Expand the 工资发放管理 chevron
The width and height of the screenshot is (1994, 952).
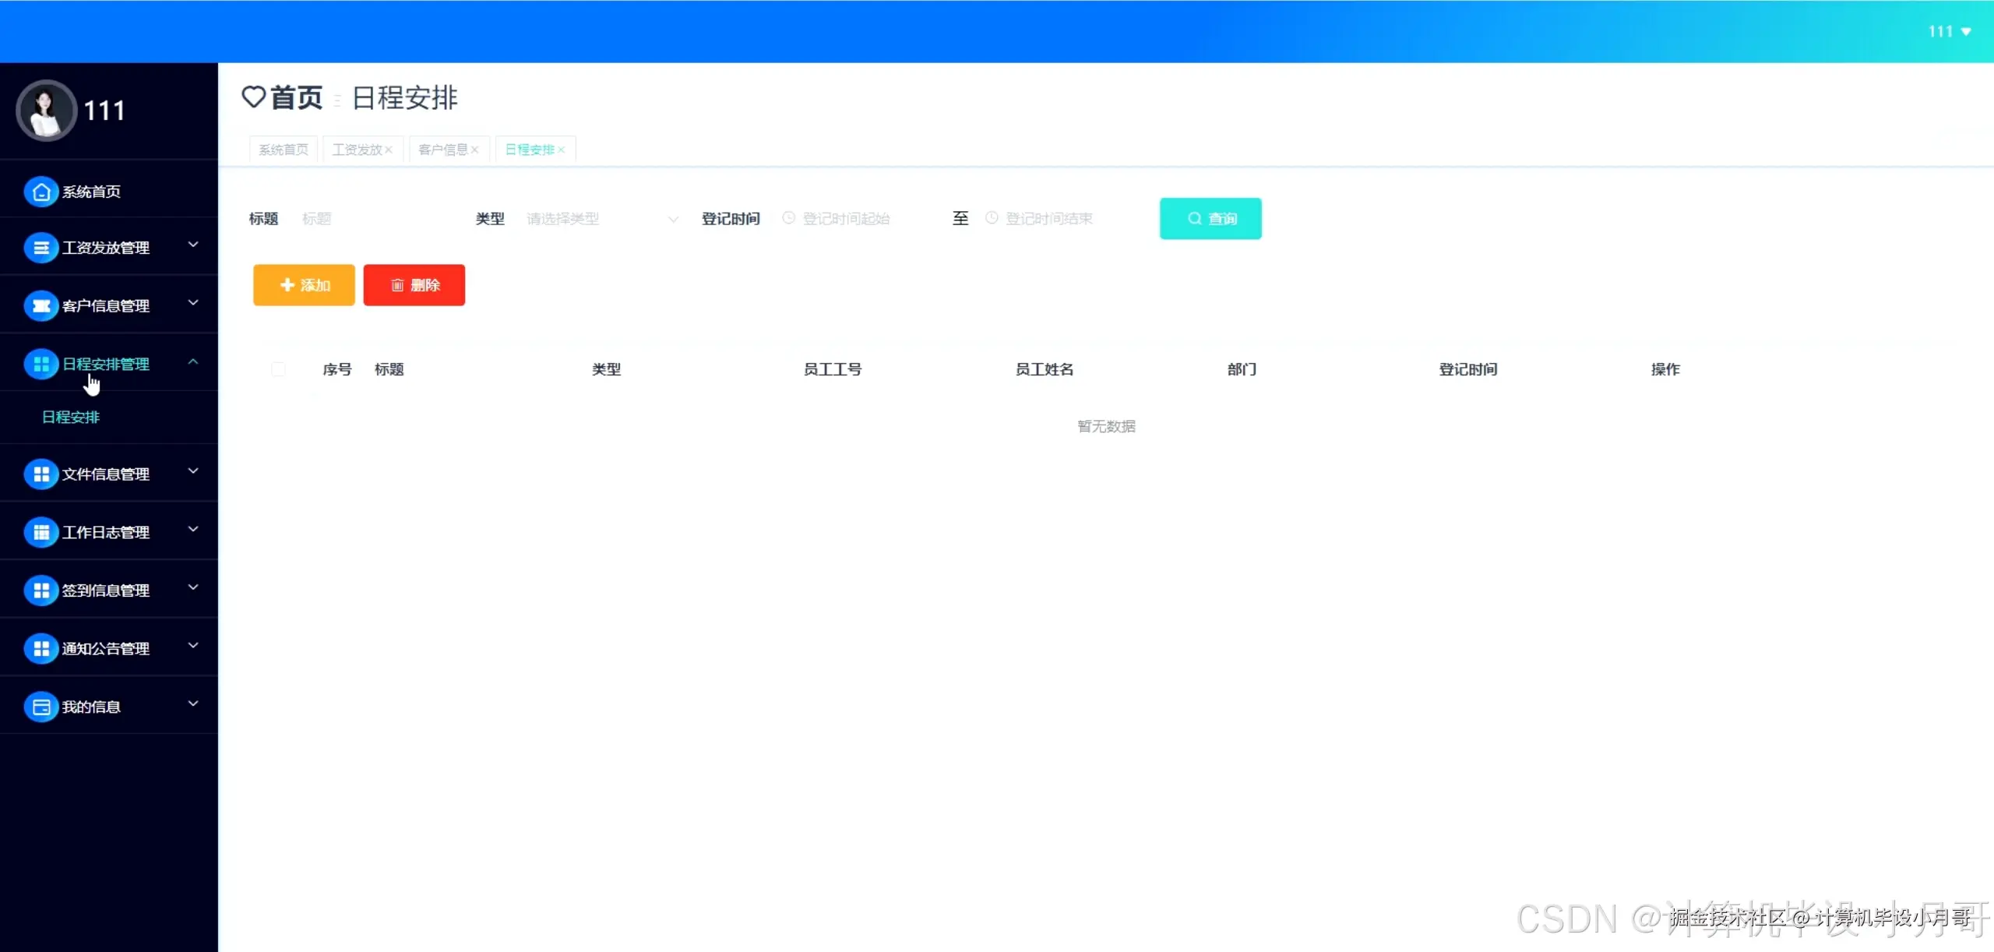point(193,245)
